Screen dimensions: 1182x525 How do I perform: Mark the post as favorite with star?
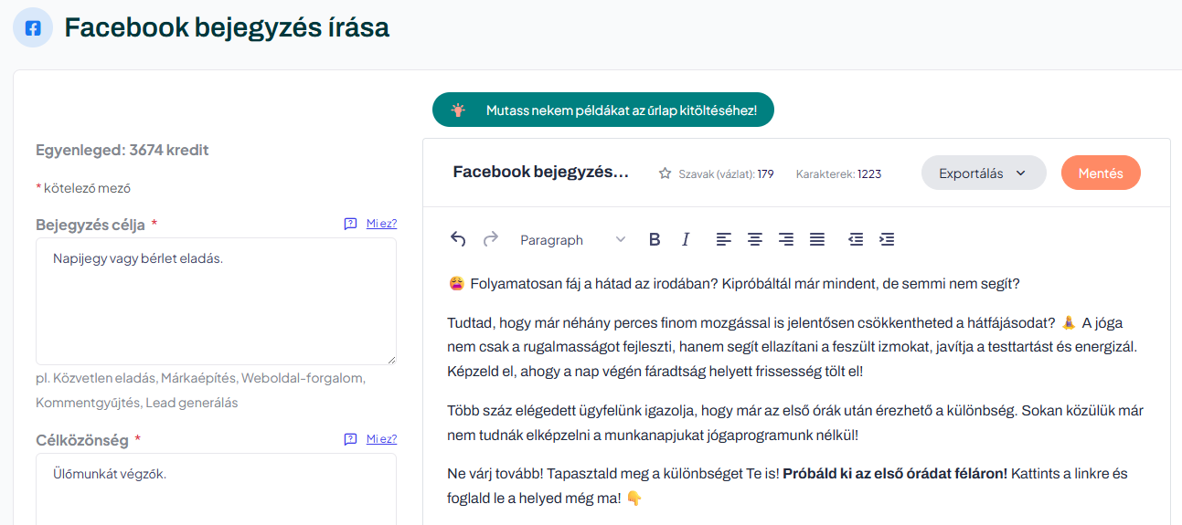click(x=666, y=173)
